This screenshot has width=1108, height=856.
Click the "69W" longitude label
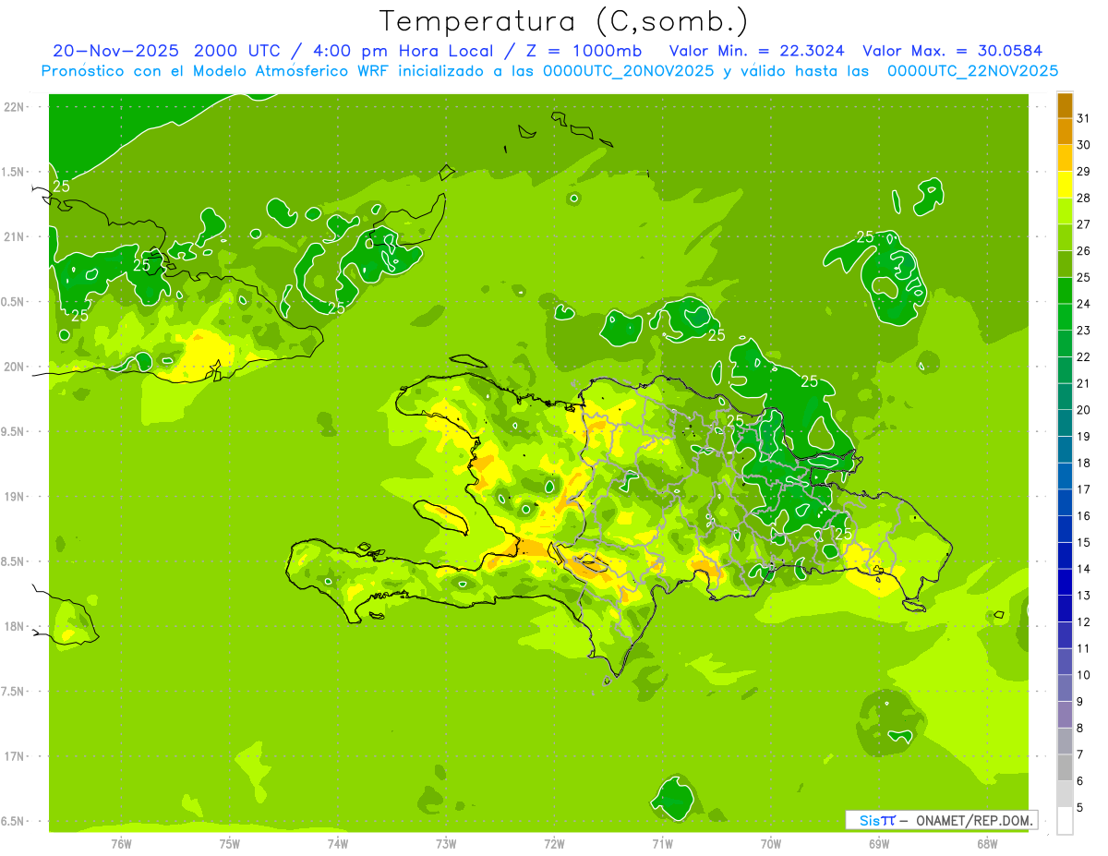point(879,844)
